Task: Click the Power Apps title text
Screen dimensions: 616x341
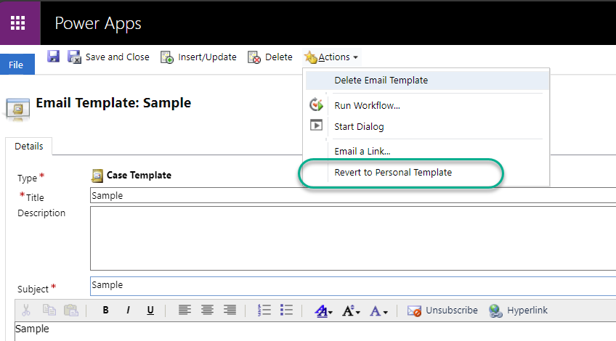Action: 98,23
